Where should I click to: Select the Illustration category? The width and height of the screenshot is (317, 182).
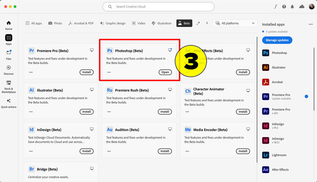(x=161, y=23)
